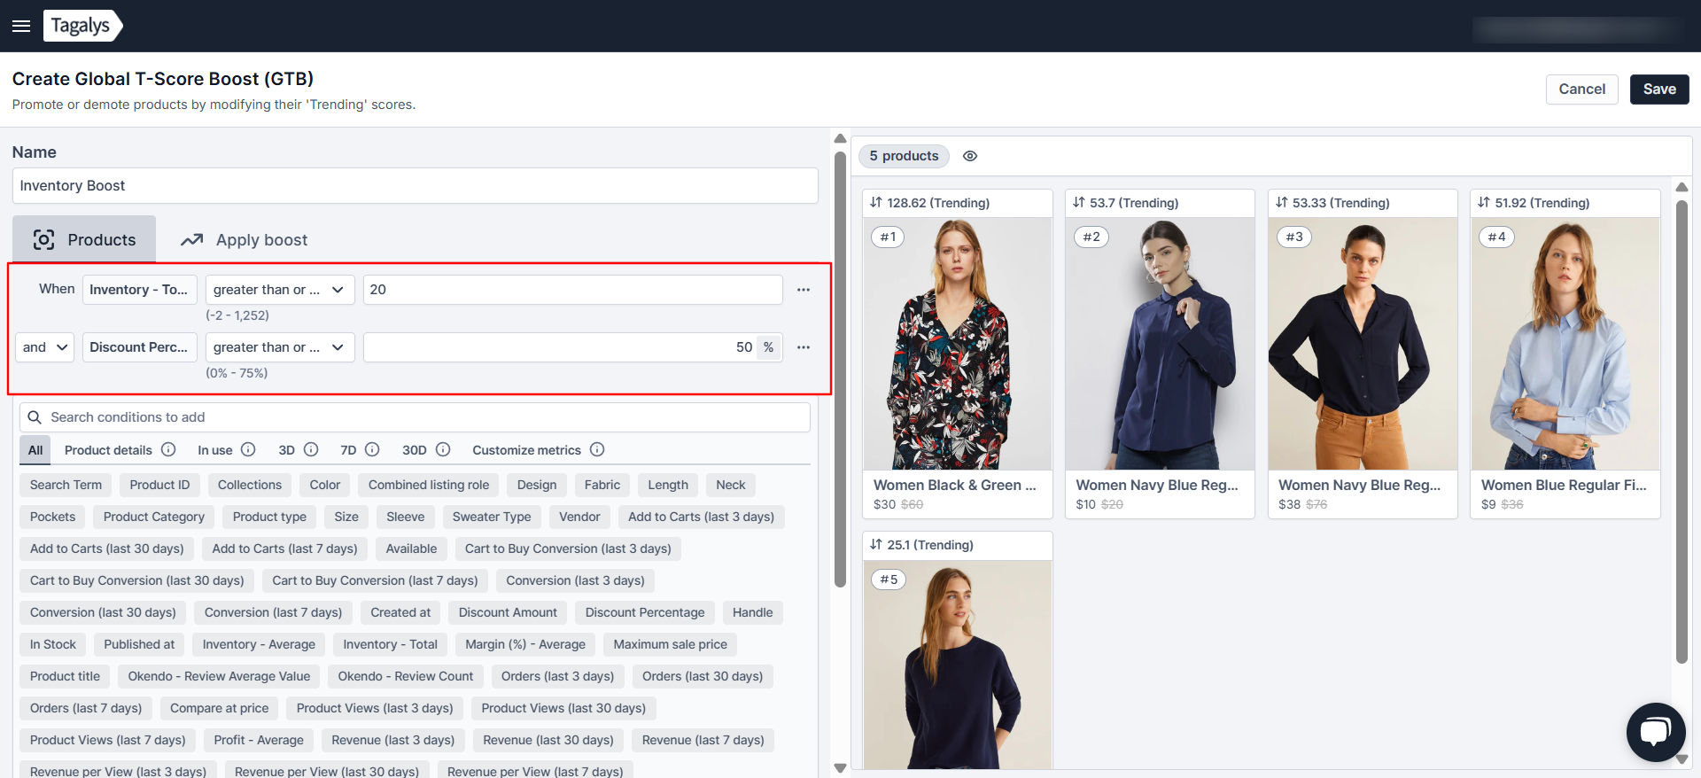This screenshot has height=778, width=1701.
Task: Open options menu for Inventory condition row
Action: click(x=804, y=290)
